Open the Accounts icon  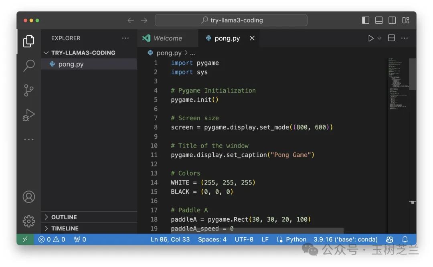29,197
